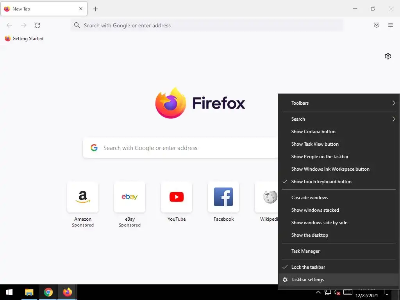Click the 12/22/2021 date in taskbar

(366, 295)
